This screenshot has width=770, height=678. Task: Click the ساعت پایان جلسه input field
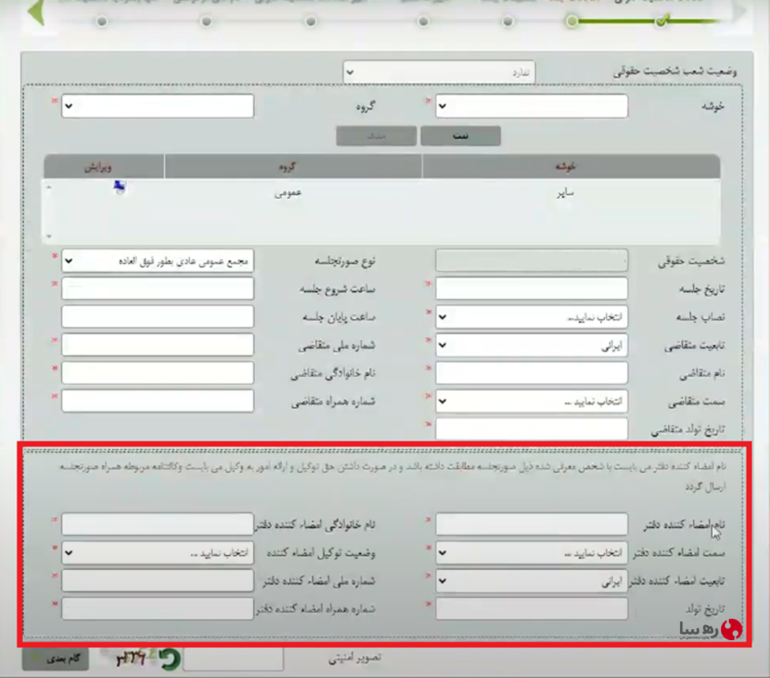[x=158, y=317]
